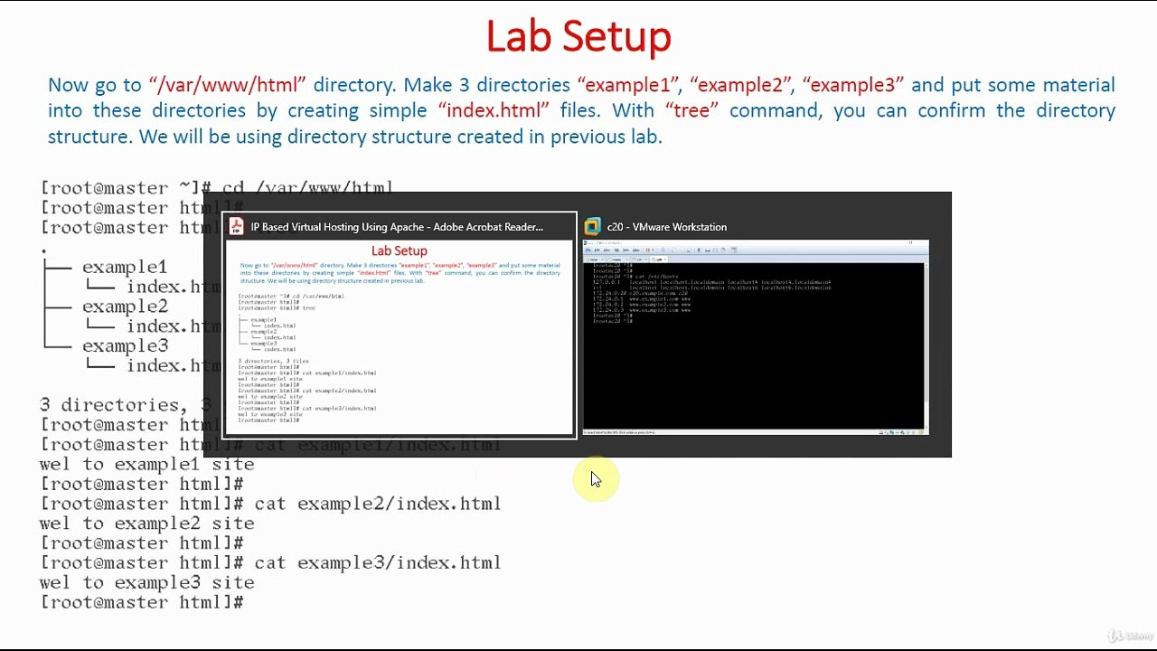Click red "example3" in the paragraph
Screen dimensions: 1157x651
pyautogui.click(x=853, y=85)
